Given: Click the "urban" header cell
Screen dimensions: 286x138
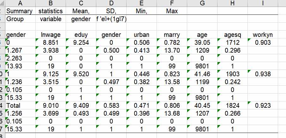Looking at the screenshot, I should coord(141,35).
